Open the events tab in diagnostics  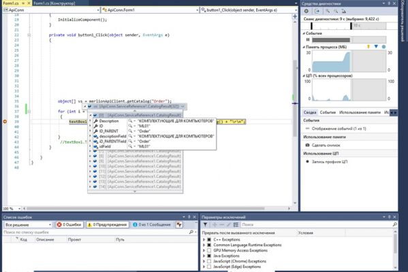(x=328, y=112)
